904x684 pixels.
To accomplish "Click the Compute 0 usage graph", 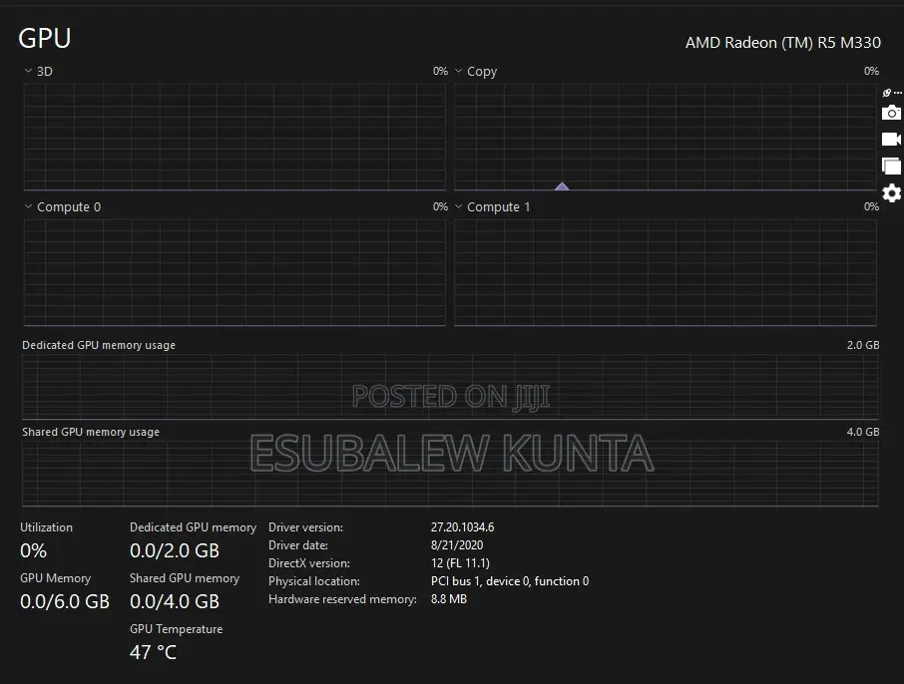I will coord(234,272).
